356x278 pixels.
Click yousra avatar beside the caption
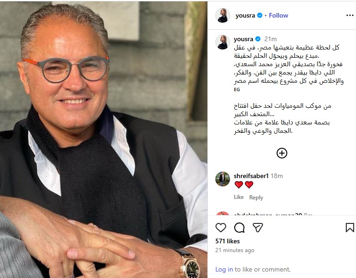(223, 42)
